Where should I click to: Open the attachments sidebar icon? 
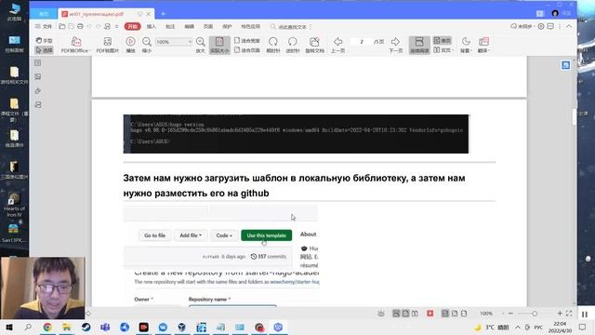tap(38, 91)
